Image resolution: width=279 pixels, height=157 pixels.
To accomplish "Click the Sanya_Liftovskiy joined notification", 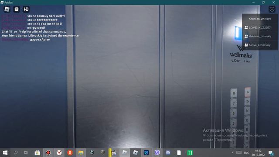I will point(41,35).
